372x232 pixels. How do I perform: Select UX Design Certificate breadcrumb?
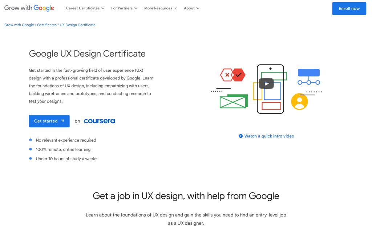pyautogui.click(x=77, y=25)
